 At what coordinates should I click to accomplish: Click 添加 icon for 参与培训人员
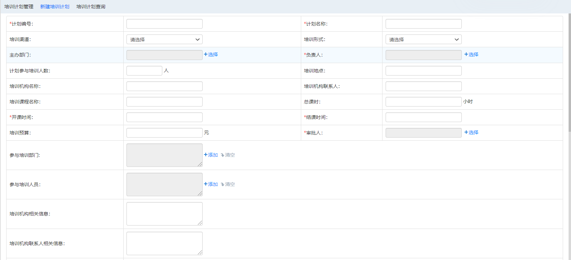206,184
